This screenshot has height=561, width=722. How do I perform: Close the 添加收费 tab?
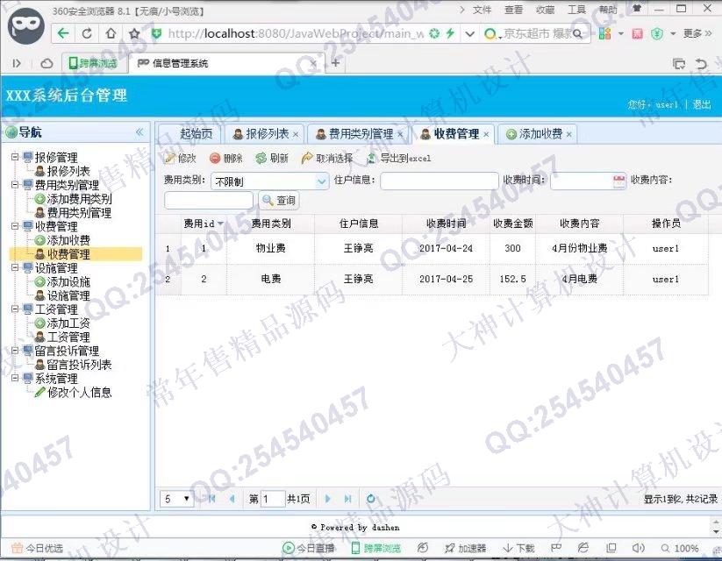click(569, 134)
